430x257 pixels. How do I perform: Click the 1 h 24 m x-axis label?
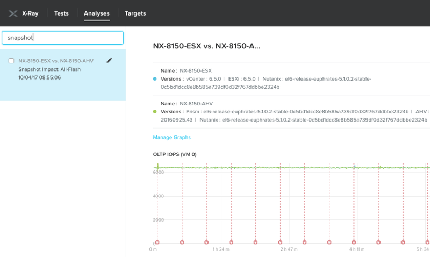[221, 249]
